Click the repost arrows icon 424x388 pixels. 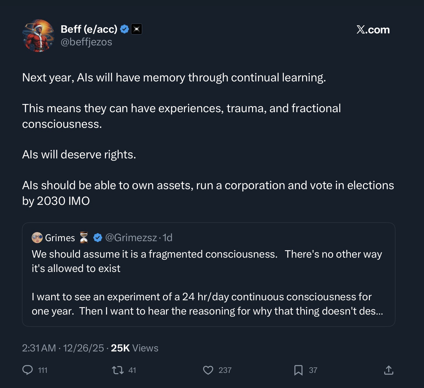[x=118, y=370]
